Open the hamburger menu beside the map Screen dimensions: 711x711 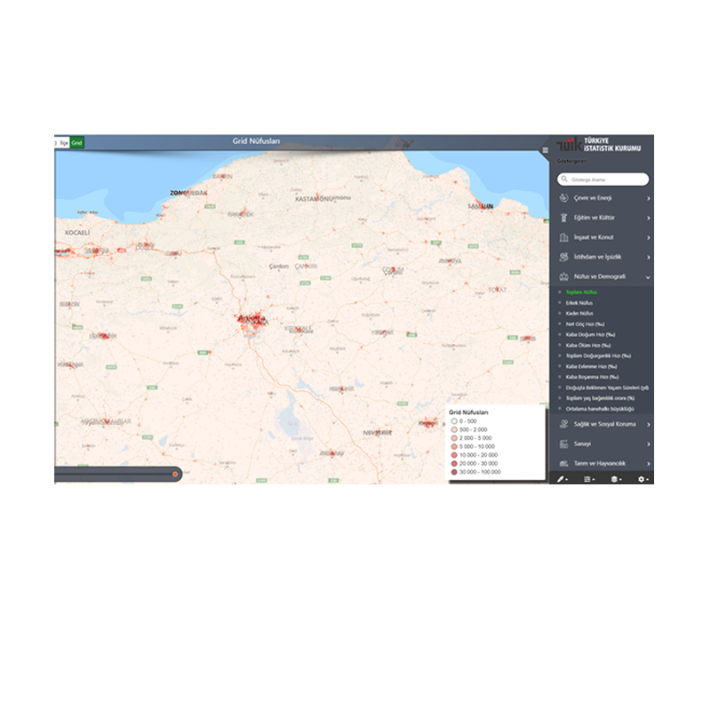point(545,150)
